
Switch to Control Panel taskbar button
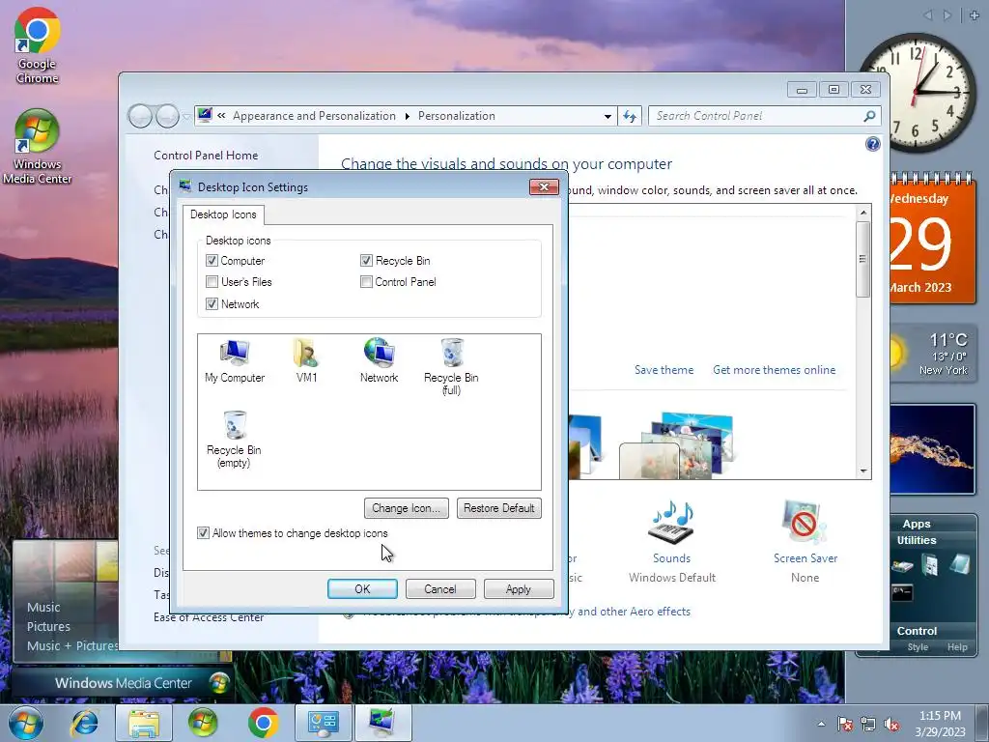(323, 723)
